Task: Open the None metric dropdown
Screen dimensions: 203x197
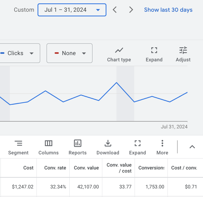Action: pos(69,53)
